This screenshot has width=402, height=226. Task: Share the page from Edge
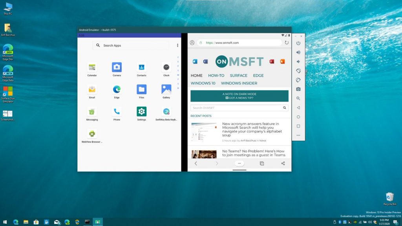pyautogui.click(x=283, y=164)
